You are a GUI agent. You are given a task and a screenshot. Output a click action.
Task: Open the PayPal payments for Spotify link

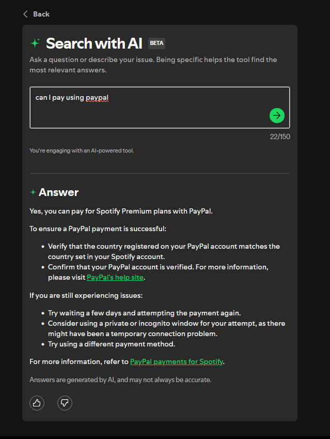click(x=177, y=361)
